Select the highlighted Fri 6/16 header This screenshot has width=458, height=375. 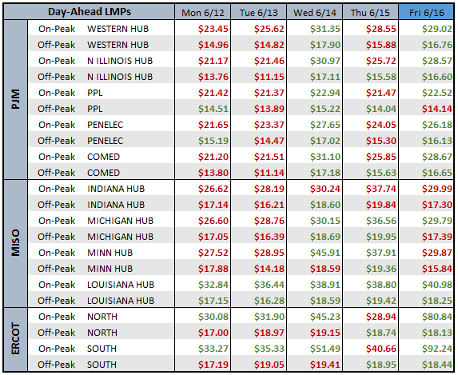pos(427,13)
